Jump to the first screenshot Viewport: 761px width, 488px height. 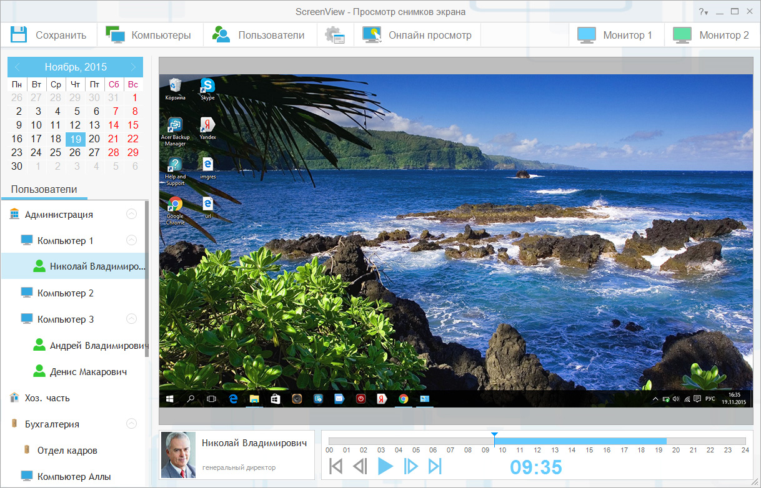(336, 466)
